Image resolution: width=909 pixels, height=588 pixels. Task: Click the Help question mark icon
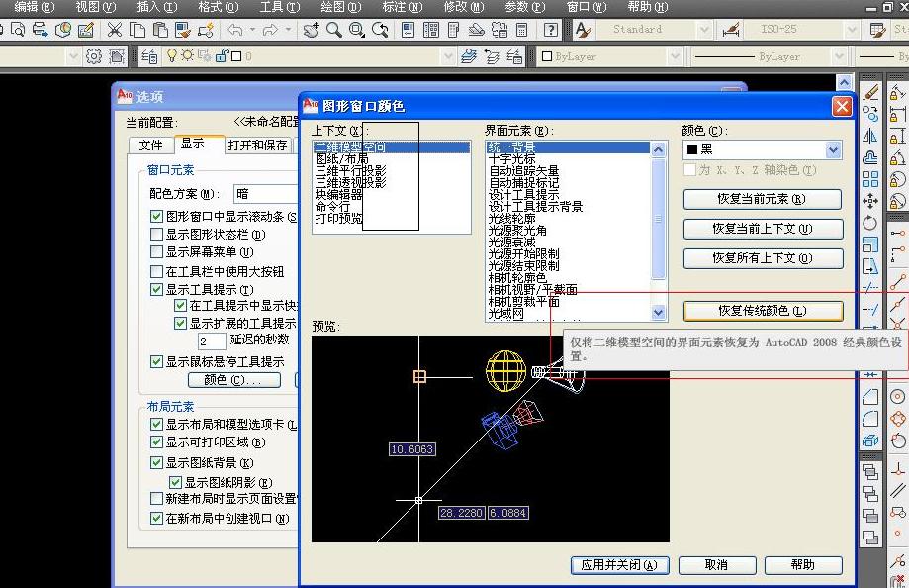point(551,29)
